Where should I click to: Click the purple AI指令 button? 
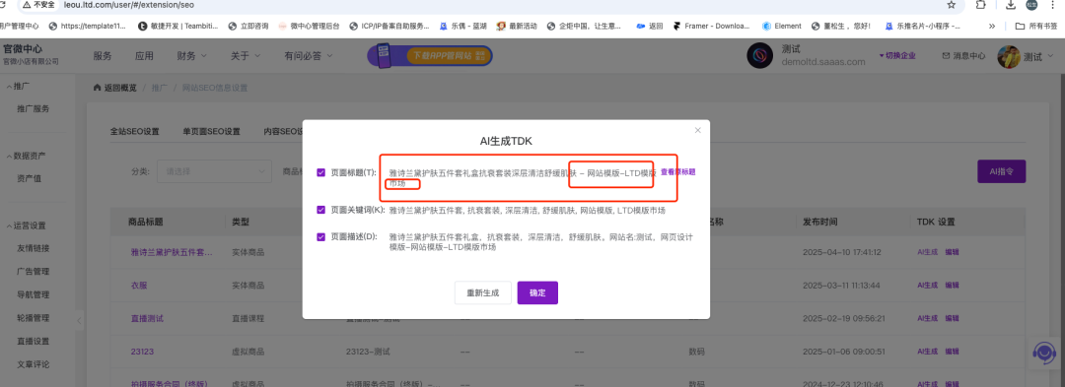point(1001,171)
